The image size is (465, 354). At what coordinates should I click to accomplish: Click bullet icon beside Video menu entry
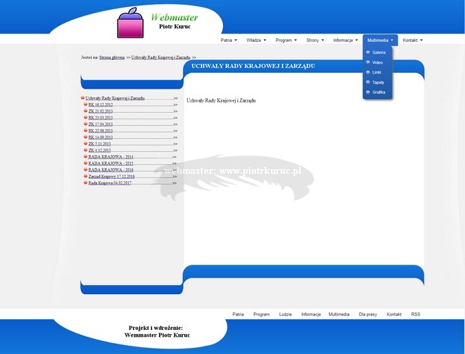pos(368,63)
